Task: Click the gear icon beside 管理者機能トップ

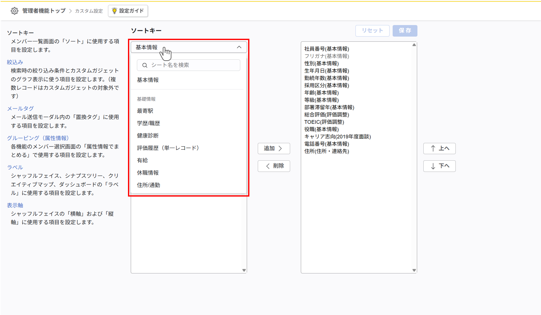Action: (14, 11)
